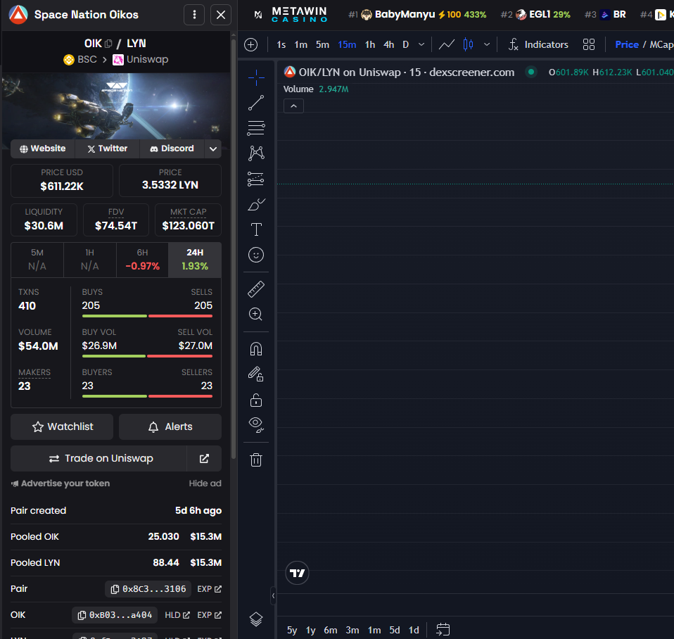Select the ruler measure tool
Viewport: 674px width, 639px height.
click(256, 289)
